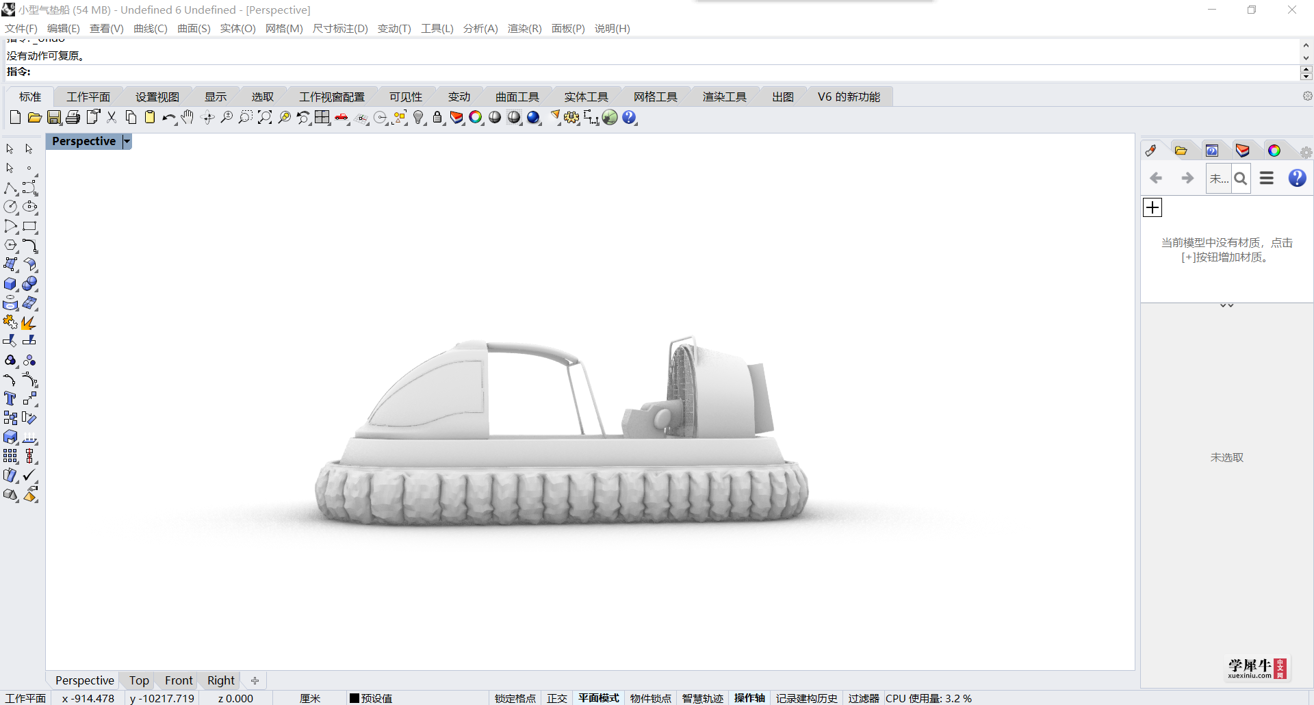This screenshot has height=705, width=1314.
Task: Click the Array grid tool icon
Action: (10, 456)
